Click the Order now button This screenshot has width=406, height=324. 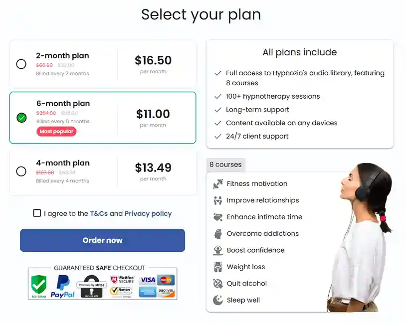pyautogui.click(x=102, y=240)
